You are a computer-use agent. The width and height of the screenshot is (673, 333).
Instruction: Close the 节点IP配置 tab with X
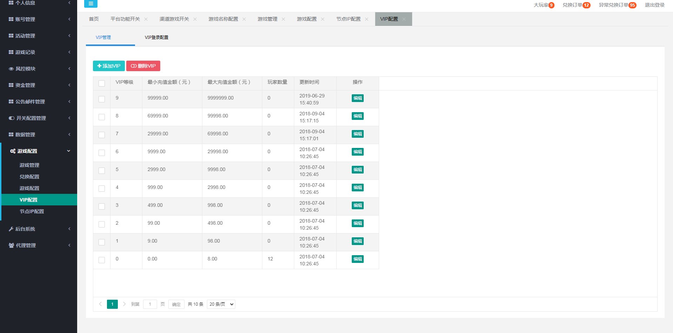click(x=366, y=19)
